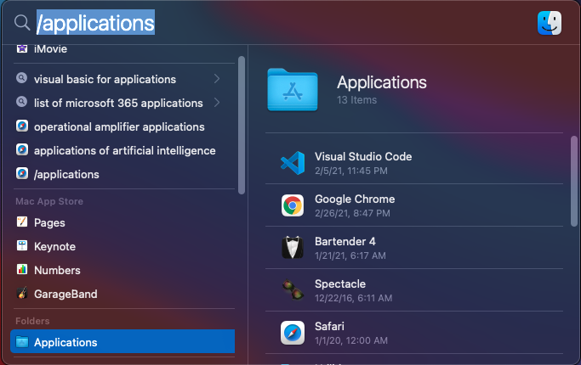Click Safari icon beside operational amplifier applications
Viewport: 581px width, 365px height.
tap(22, 126)
